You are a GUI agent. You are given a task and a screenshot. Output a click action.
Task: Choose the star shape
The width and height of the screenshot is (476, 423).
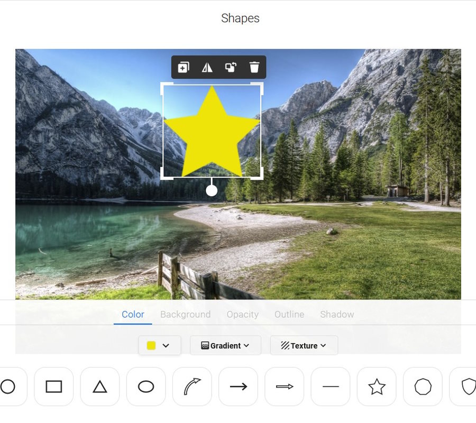[x=377, y=387]
